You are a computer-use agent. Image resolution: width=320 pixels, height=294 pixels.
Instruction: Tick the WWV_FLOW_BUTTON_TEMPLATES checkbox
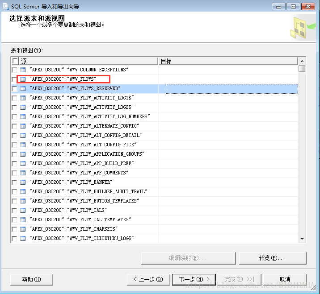[14, 201]
